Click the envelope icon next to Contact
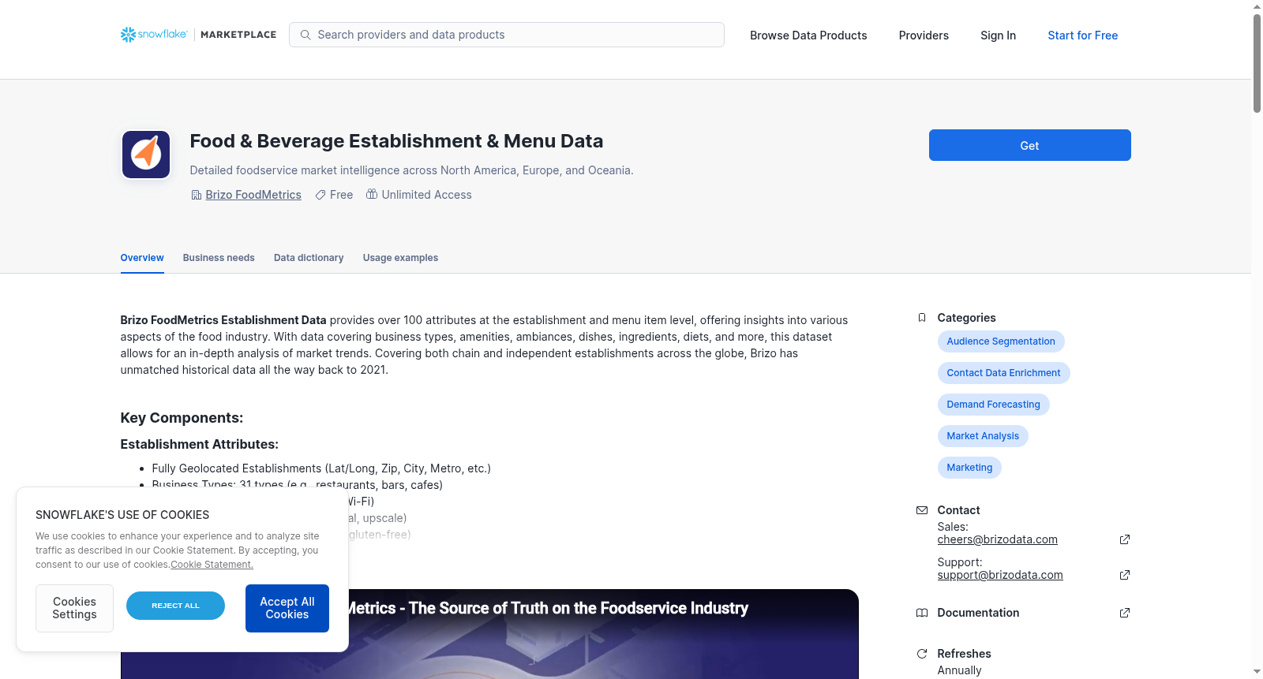This screenshot has height=679, width=1263. [922, 510]
